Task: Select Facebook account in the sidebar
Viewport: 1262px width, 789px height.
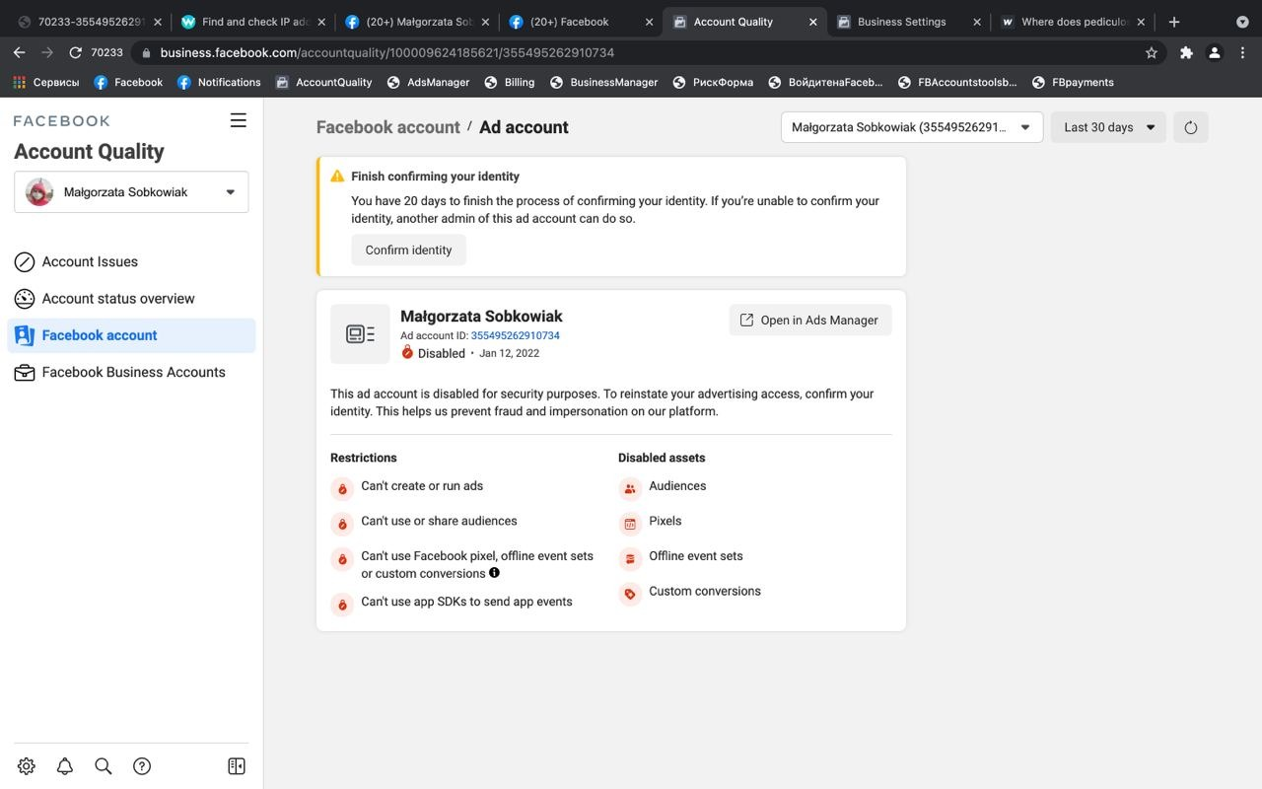Action: click(131, 335)
